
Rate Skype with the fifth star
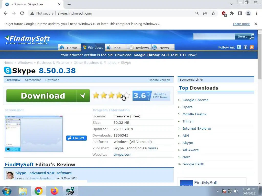pyautogui.click(x=126, y=95)
